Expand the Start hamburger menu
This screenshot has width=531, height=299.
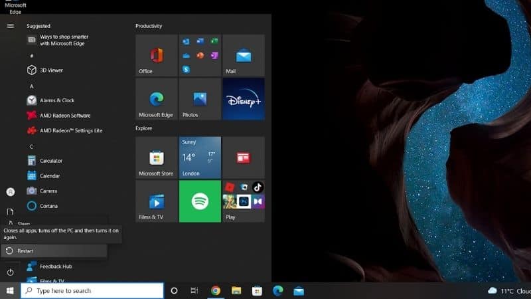[x=11, y=26]
